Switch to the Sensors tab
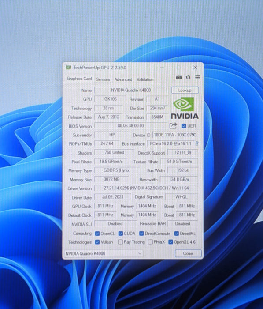The width and height of the screenshot is (263, 309). click(103, 79)
